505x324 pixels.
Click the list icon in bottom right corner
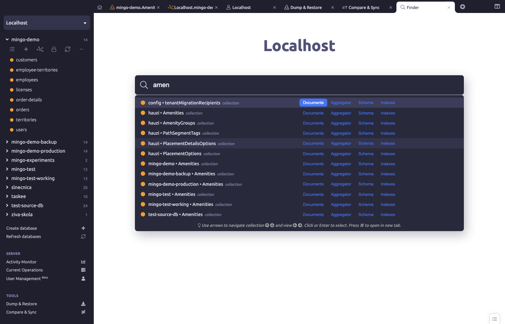(495, 319)
